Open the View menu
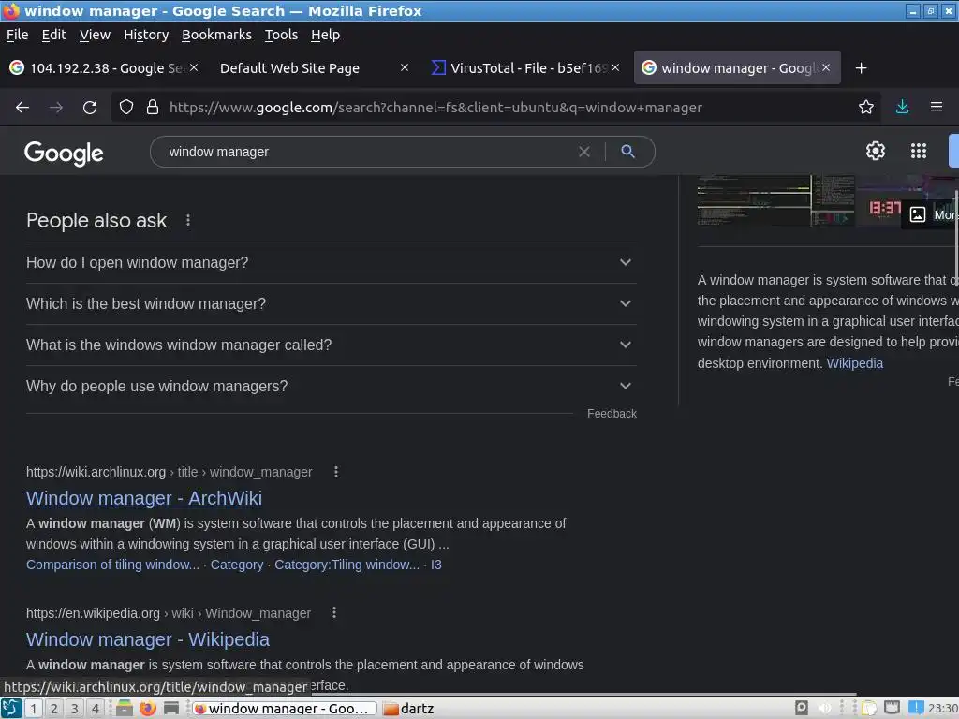 click(x=95, y=35)
